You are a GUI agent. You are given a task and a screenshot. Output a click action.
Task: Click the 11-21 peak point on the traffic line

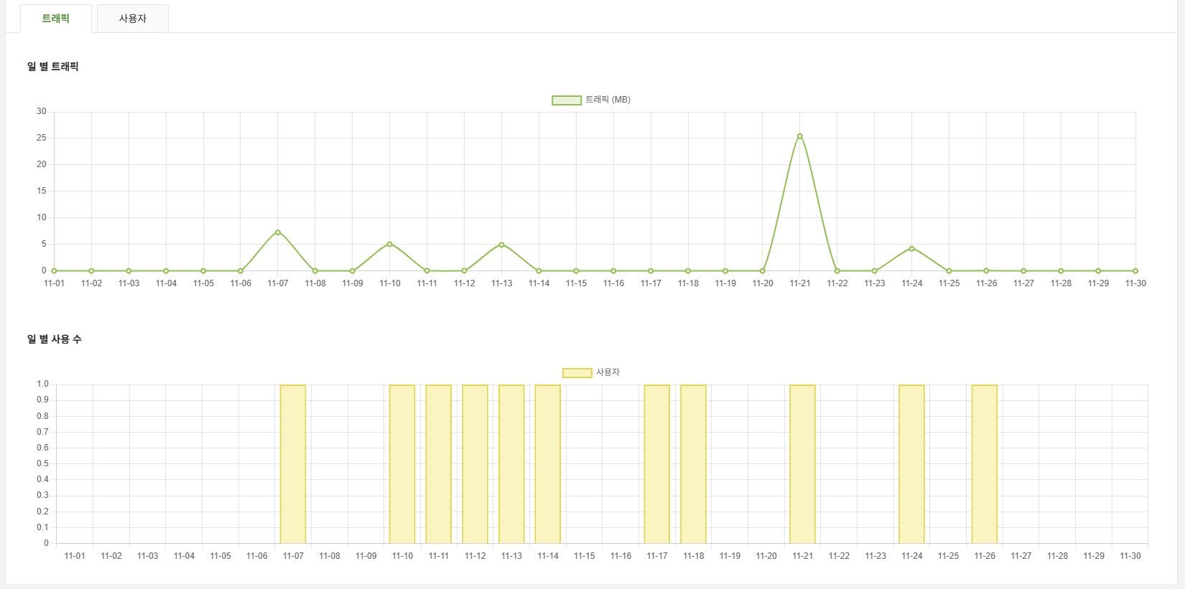pyautogui.click(x=799, y=136)
